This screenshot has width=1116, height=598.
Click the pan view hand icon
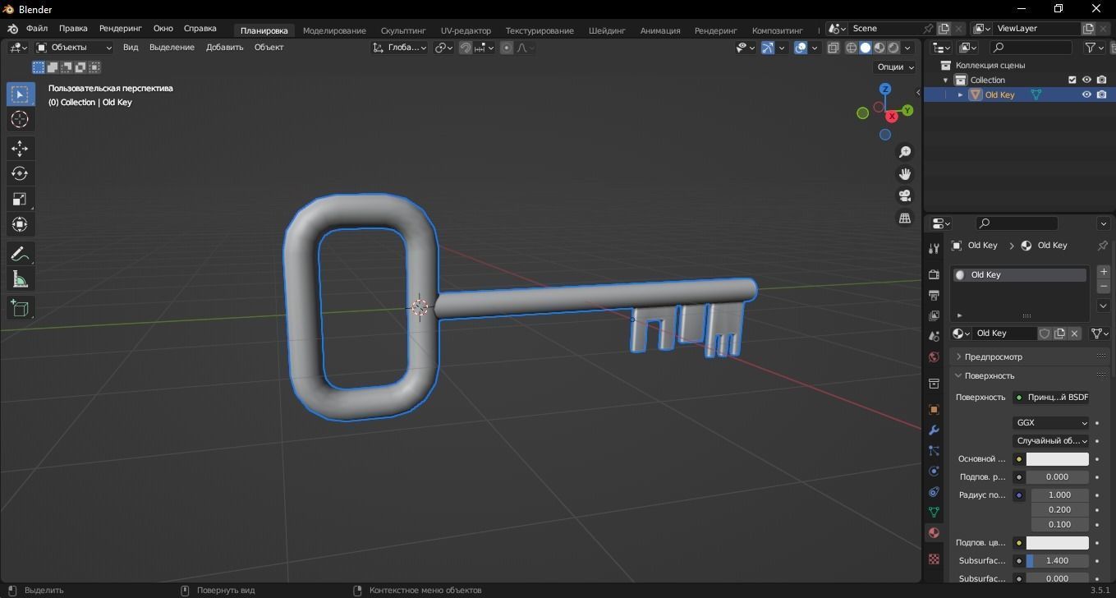[x=905, y=174]
